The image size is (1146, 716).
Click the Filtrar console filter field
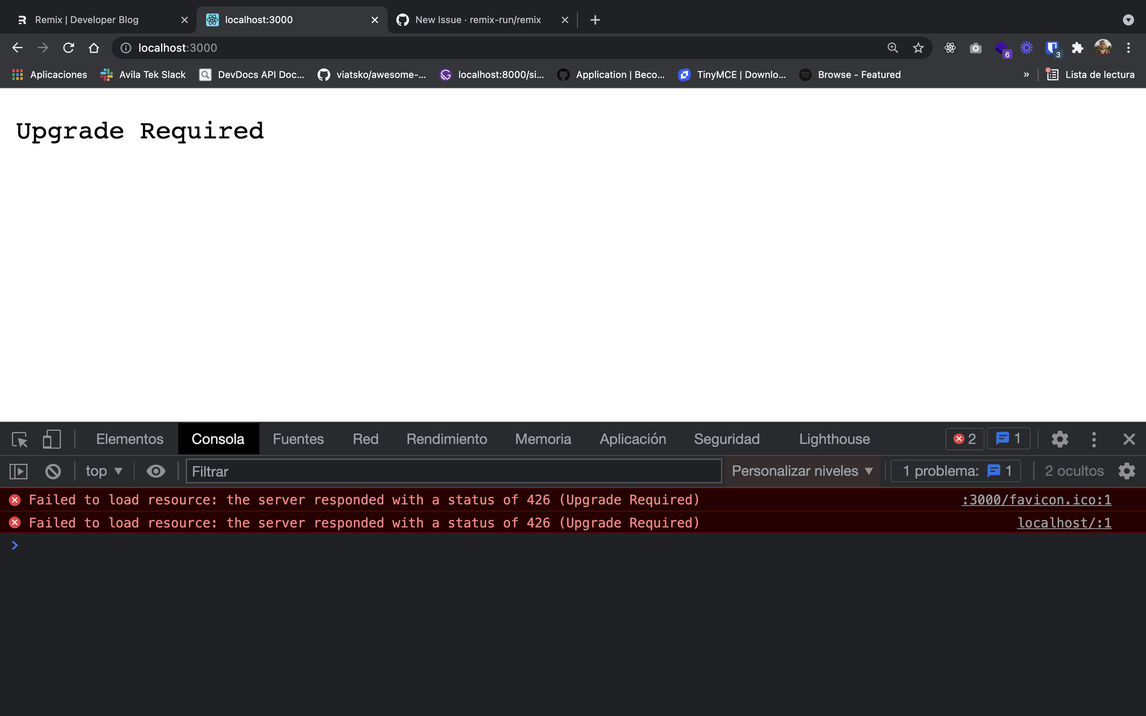(x=453, y=471)
